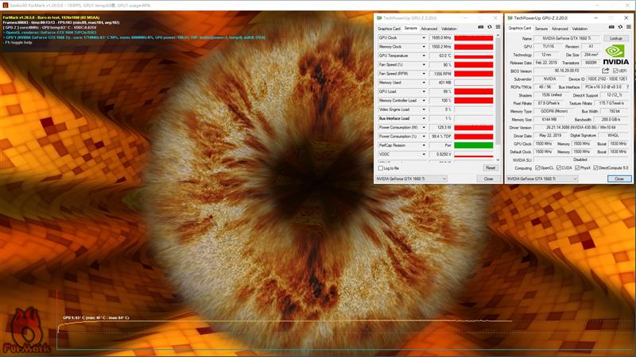The height and width of the screenshot is (357, 636).
Task: Click the Power Consumption value 129.3 W
Action: (441, 127)
